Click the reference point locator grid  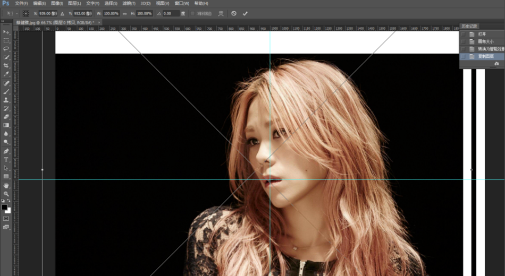pos(26,13)
